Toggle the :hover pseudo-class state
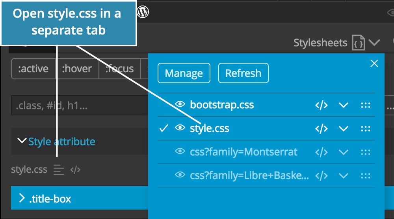The height and width of the screenshot is (219, 394). click(77, 69)
